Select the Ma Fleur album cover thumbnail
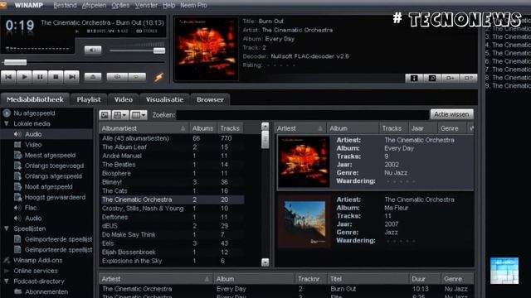 tap(304, 222)
